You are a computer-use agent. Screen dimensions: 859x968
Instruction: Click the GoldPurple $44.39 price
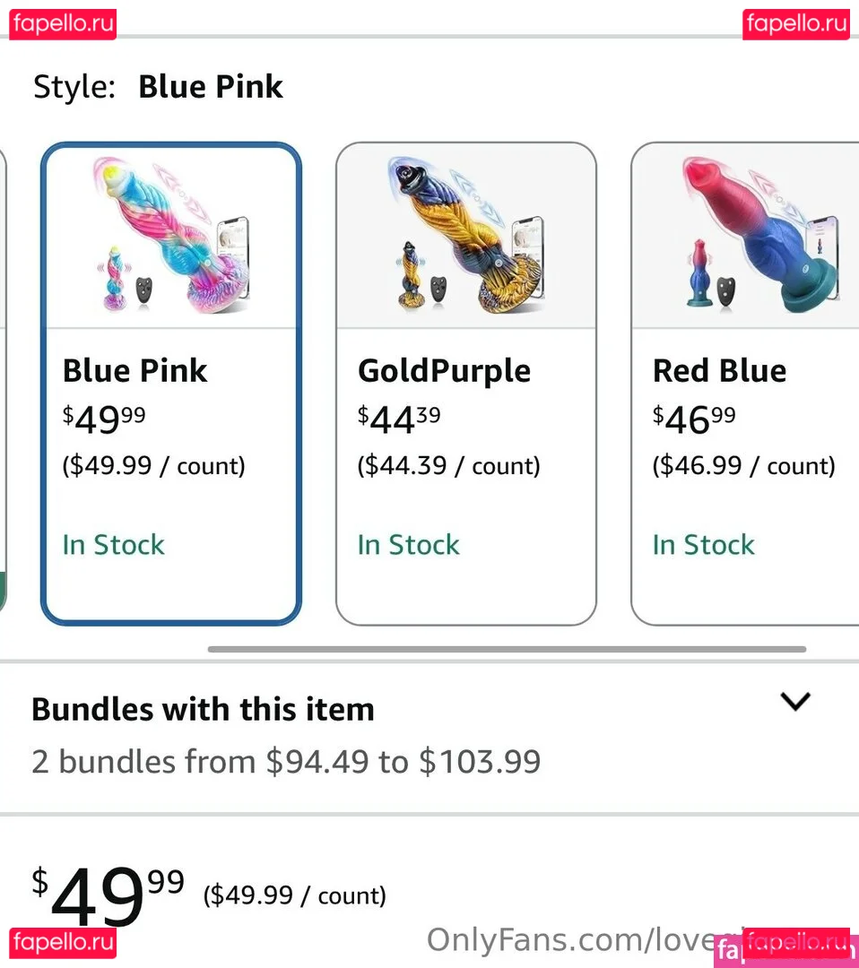tap(399, 419)
